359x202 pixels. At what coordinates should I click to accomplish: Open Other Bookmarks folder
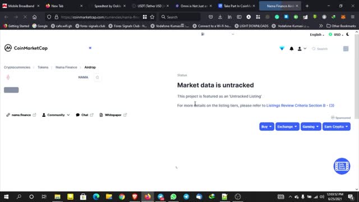(341, 26)
